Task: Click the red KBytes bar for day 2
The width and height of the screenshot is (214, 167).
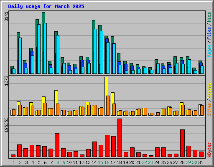Action: [19, 151]
